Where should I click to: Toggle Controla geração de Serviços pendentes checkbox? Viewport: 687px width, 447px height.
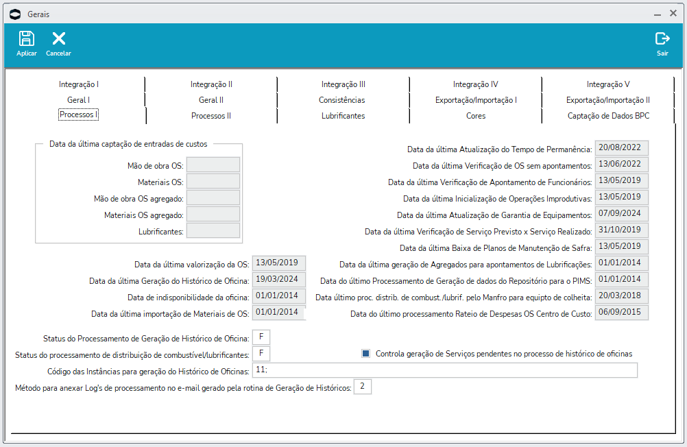pyautogui.click(x=366, y=353)
